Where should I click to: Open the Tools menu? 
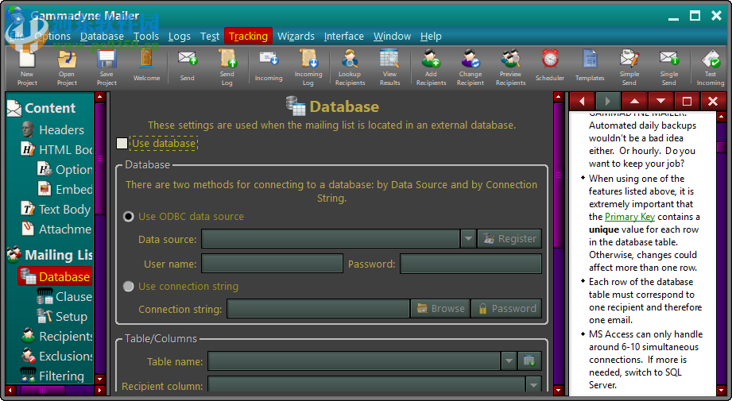click(146, 37)
